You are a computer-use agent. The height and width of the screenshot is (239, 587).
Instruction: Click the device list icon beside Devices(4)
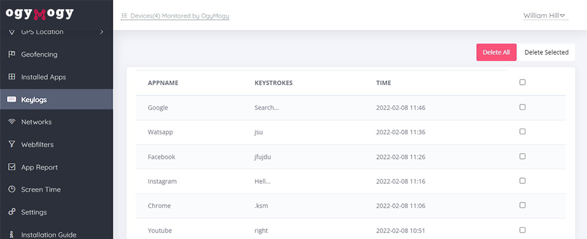(x=124, y=16)
